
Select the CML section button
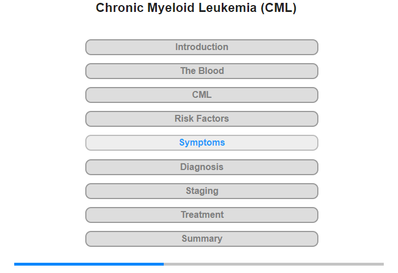pyautogui.click(x=201, y=95)
